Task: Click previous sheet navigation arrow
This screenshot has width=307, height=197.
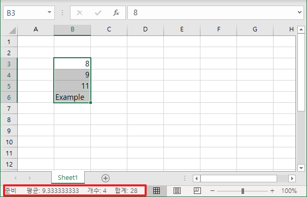Action: (x=15, y=178)
